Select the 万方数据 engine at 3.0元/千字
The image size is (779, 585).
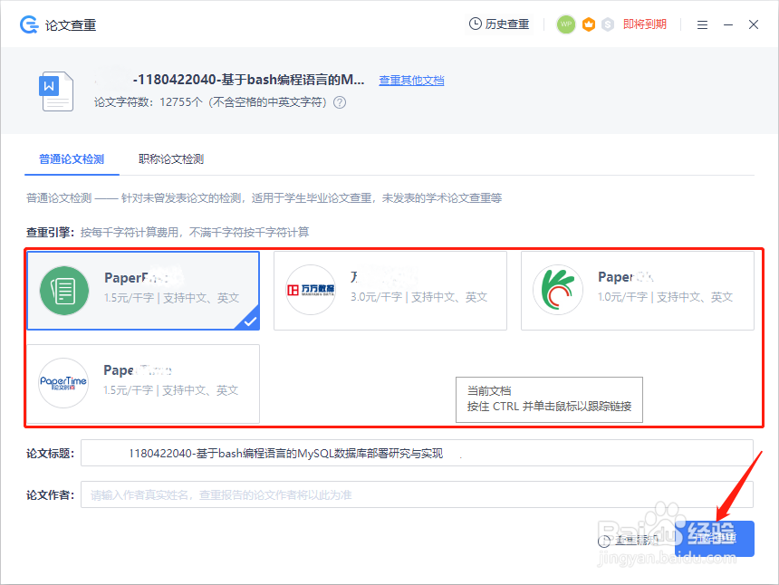point(390,291)
